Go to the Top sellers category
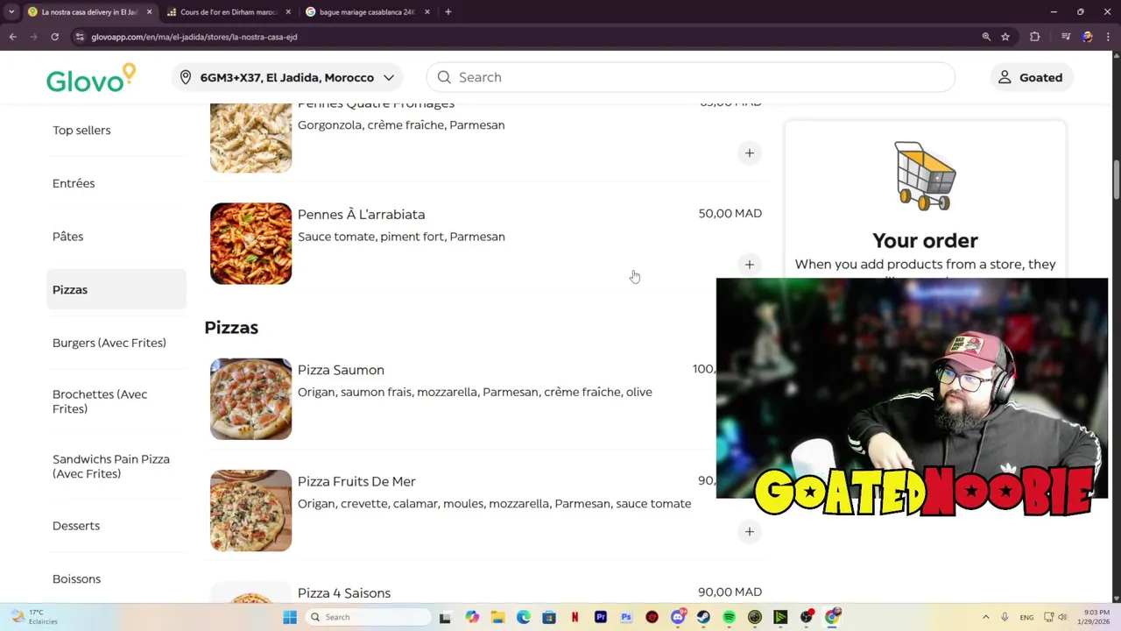Viewport: 1121px width, 631px height. pos(81,131)
